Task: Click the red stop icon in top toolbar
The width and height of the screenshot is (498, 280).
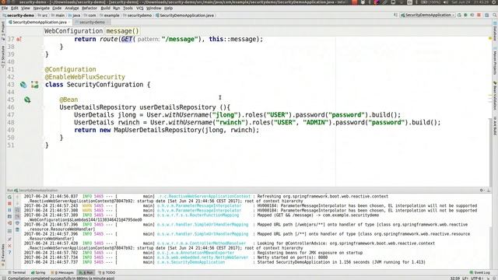Action: tap(479, 15)
